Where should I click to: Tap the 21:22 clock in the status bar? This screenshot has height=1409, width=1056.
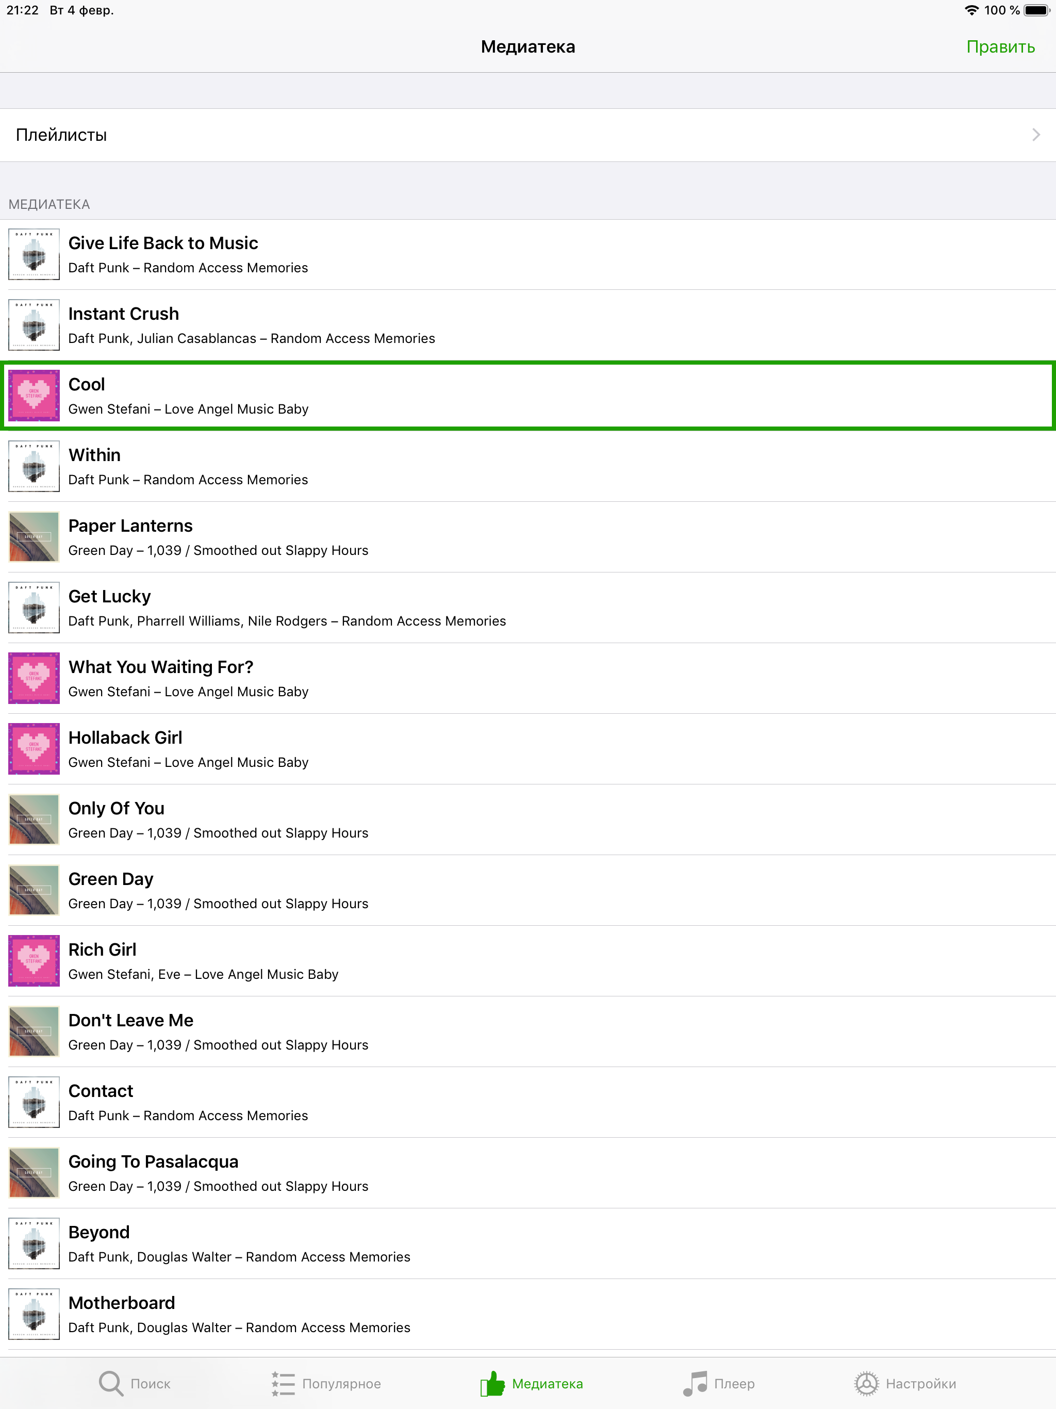pyautogui.click(x=22, y=10)
